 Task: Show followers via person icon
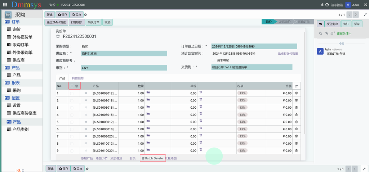[332, 33]
